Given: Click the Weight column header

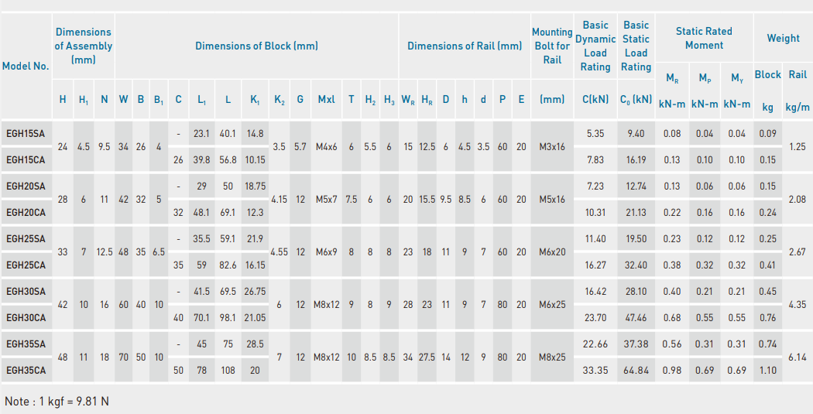Looking at the screenshot, I should [x=783, y=38].
